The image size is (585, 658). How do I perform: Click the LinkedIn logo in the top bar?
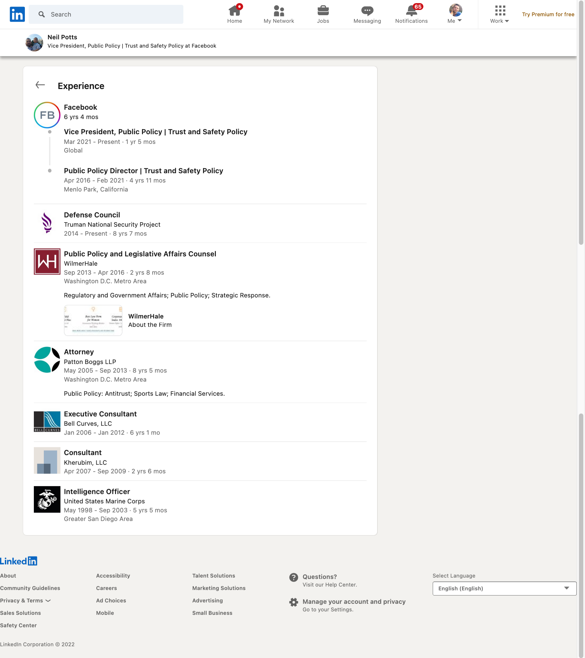[17, 14]
